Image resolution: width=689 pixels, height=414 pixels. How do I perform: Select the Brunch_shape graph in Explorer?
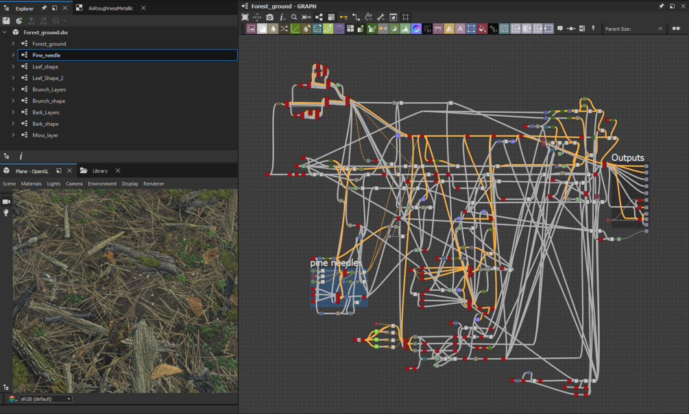coord(49,101)
